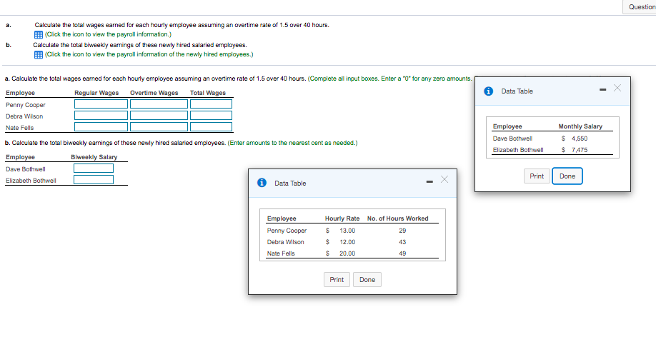
Task: Minimize the monthly salary Data Table dialog
Action: [603, 89]
